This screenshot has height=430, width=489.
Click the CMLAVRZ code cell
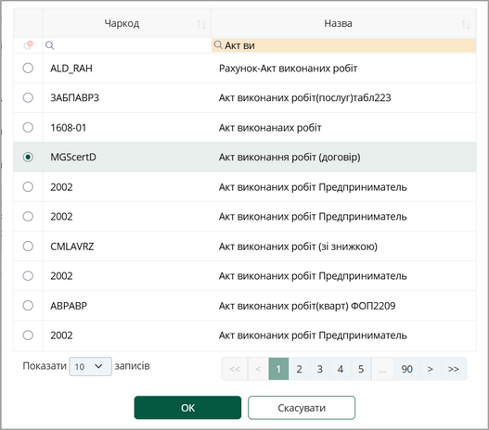click(x=127, y=247)
